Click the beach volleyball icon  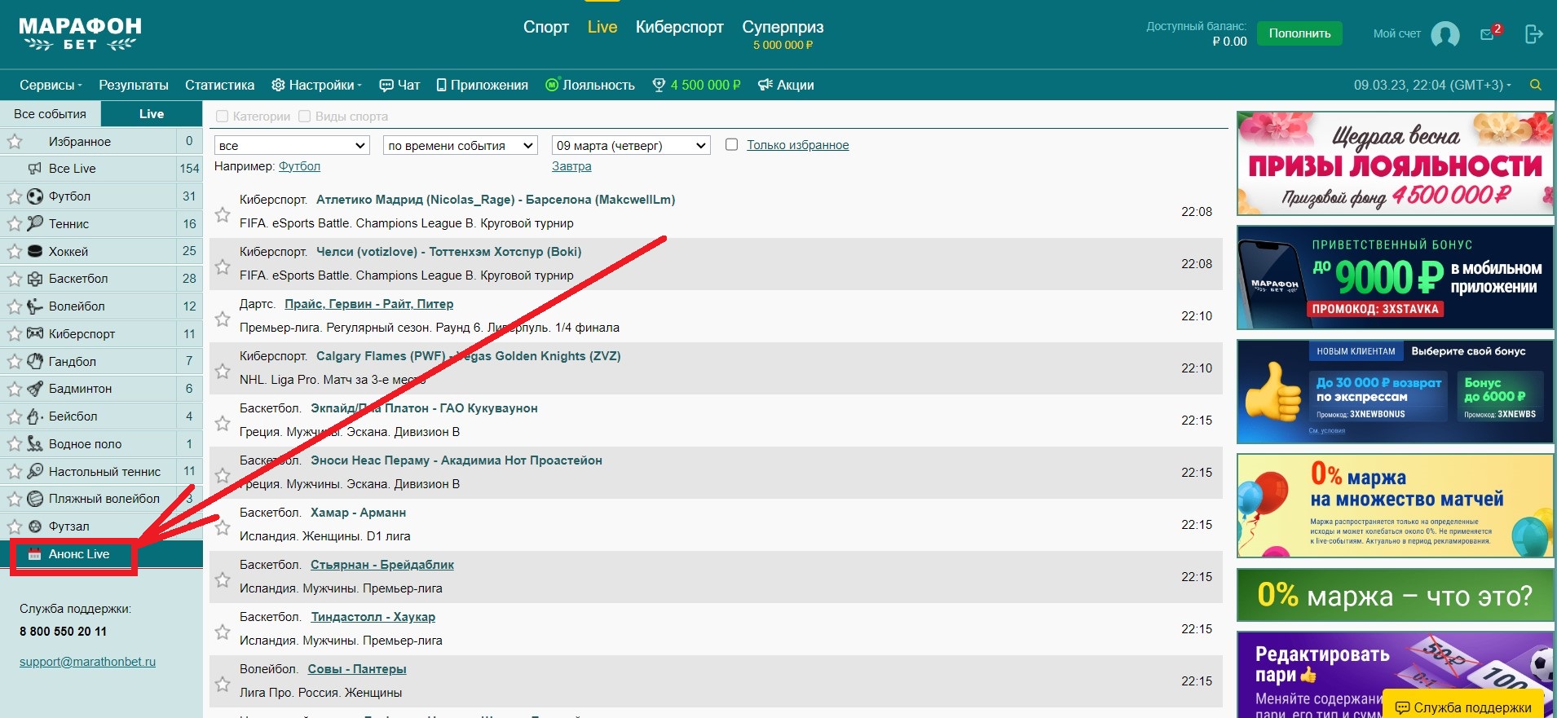point(35,499)
